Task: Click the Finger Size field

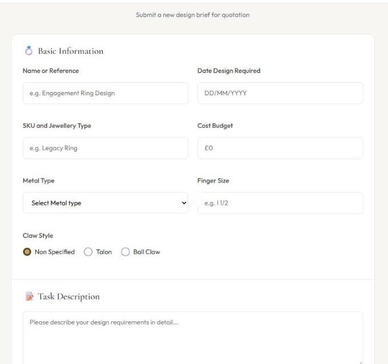Action: 280,203
